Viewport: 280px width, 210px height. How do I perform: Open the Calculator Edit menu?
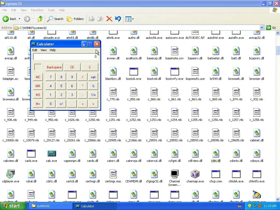tap(35, 50)
